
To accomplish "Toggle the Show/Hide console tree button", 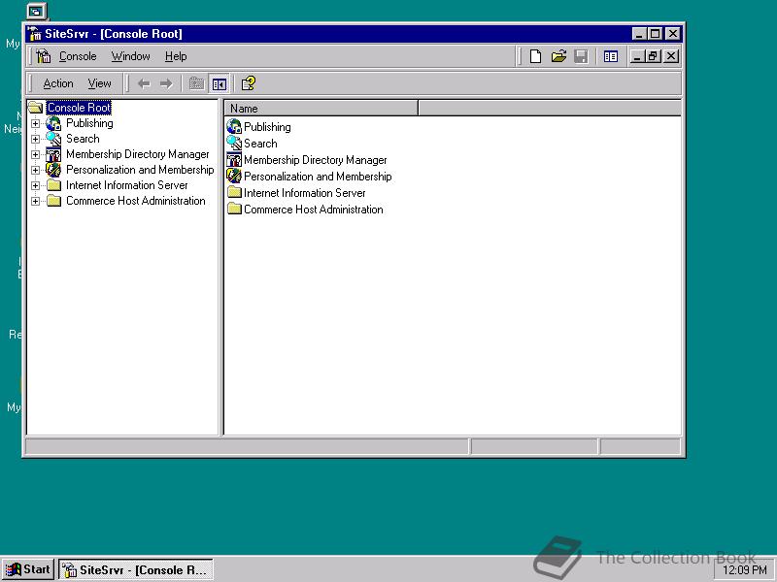I will pyautogui.click(x=220, y=83).
